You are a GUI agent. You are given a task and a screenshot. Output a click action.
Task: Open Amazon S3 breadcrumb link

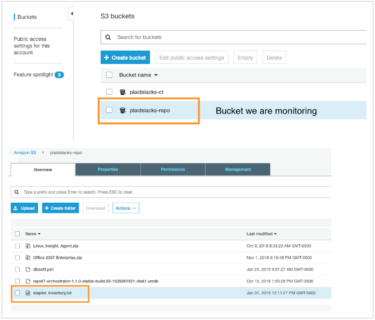(x=25, y=153)
